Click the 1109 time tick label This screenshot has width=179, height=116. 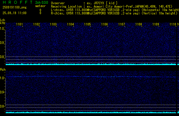point(156,24)
